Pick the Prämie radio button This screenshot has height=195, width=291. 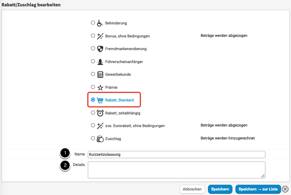point(93,87)
